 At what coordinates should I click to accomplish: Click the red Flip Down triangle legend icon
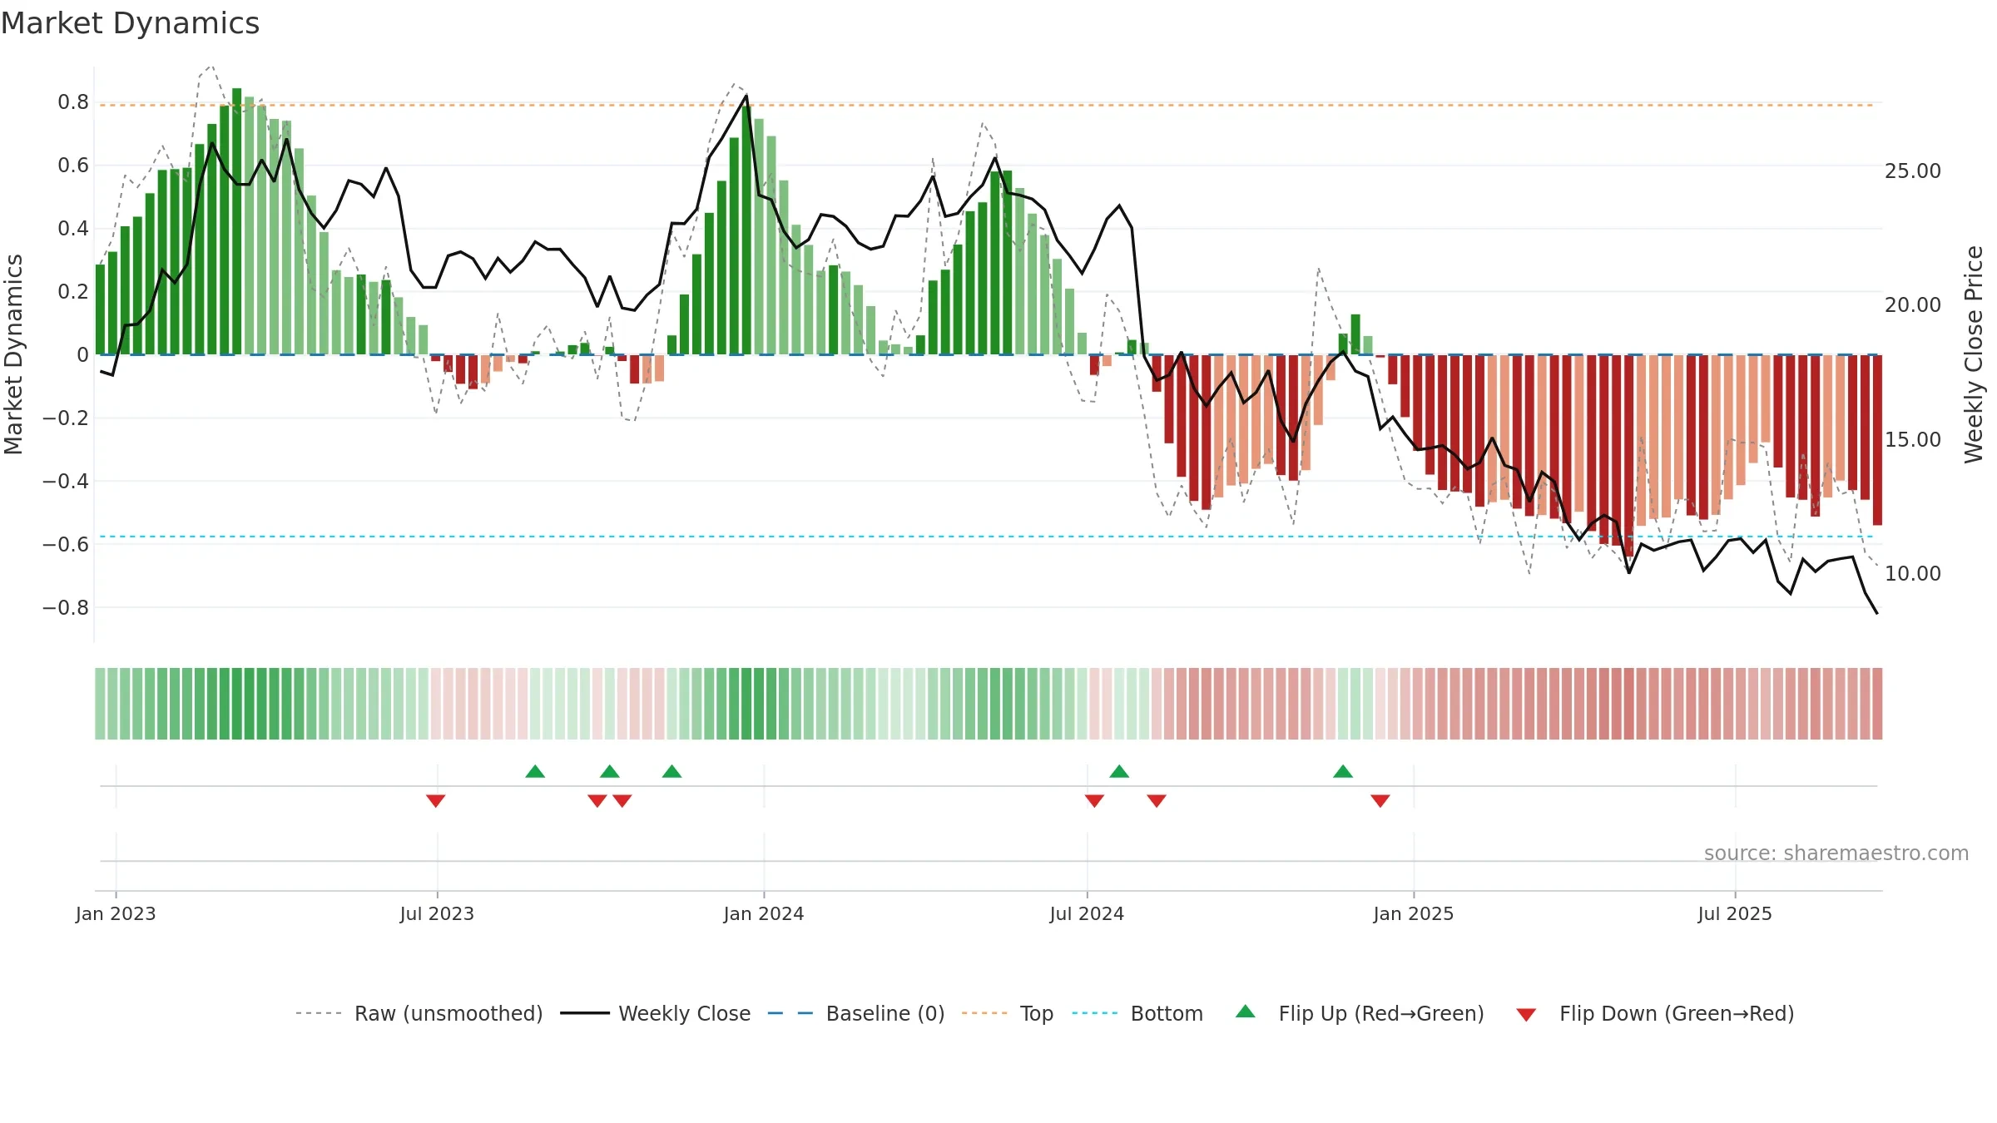(x=1526, y=1015)
